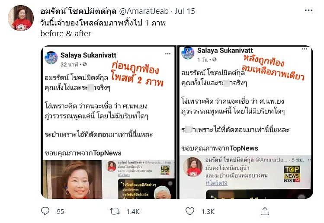The image size is (324, 223).
Task: Click the right Salaya Sukanivatt name
Action: [x=225, y=51]
